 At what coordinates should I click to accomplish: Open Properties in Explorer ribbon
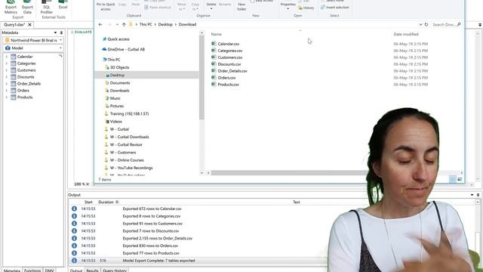288,5
